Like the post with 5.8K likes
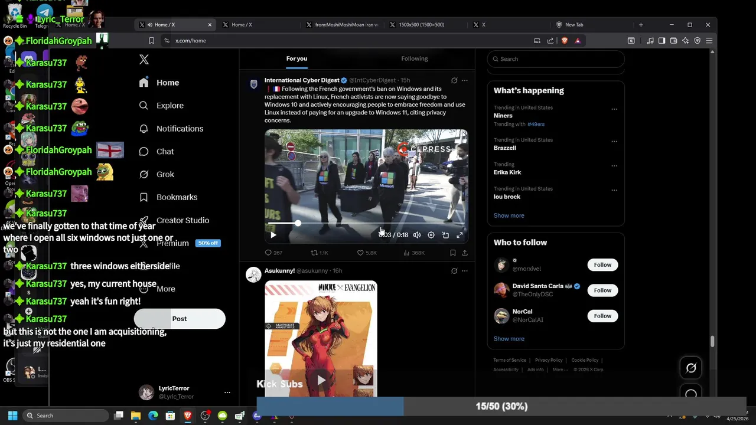 tap(366, 253)
